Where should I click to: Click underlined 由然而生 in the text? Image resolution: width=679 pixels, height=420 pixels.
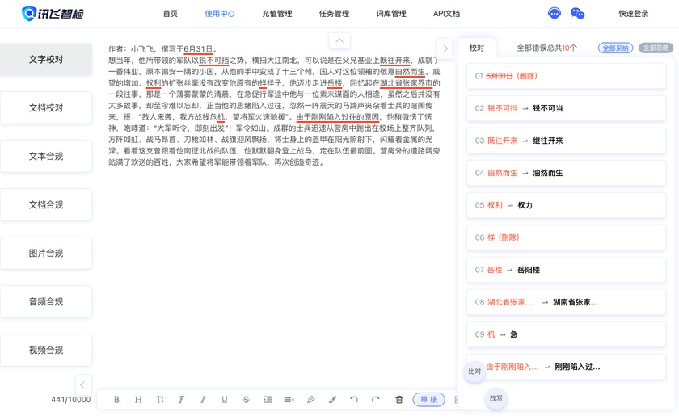(x=410, y=72)
